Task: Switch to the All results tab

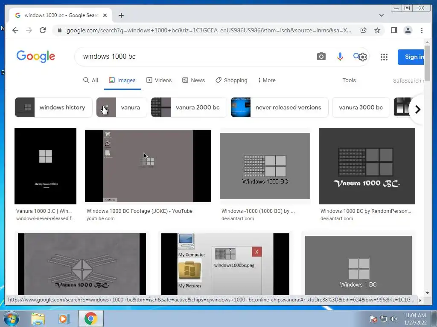Action: pos(90,80)
